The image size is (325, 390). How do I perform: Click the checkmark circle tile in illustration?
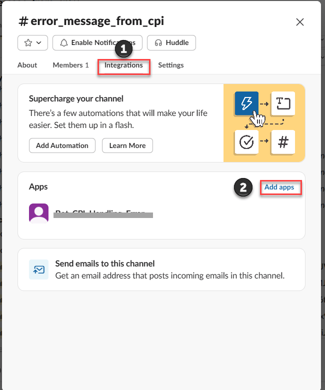coord(246,142)
